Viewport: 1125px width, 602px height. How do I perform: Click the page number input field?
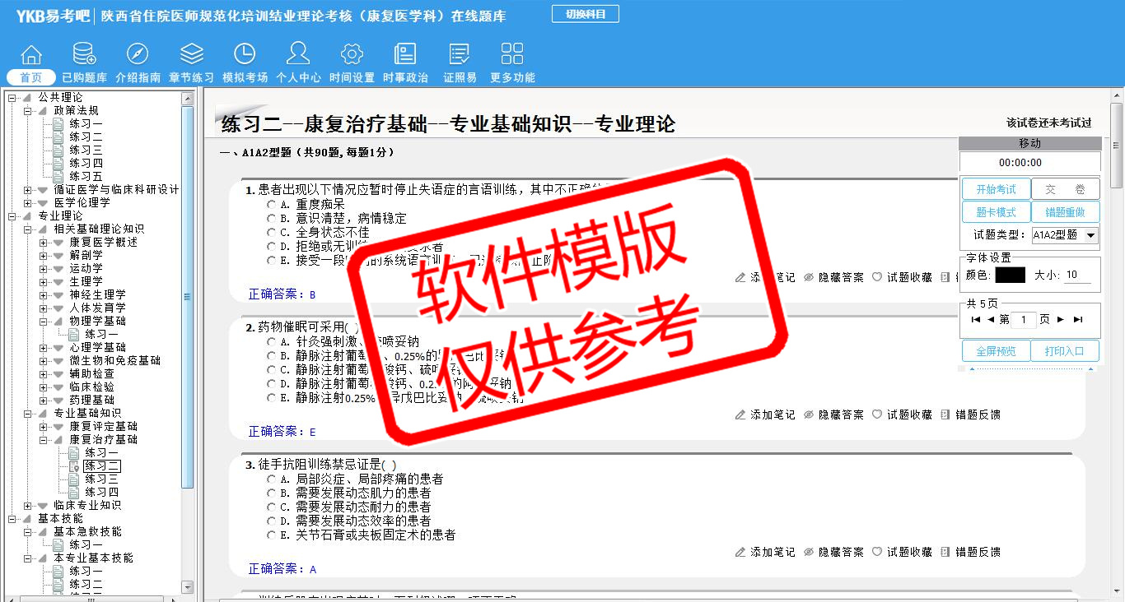(x=1024, y=319)
